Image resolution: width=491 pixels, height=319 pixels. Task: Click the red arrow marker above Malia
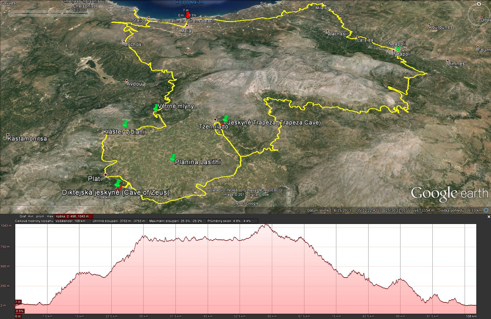tap(188, 15)
